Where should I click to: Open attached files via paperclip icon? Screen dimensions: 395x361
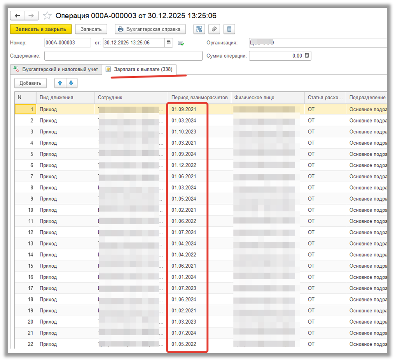[x=214, y=29]
